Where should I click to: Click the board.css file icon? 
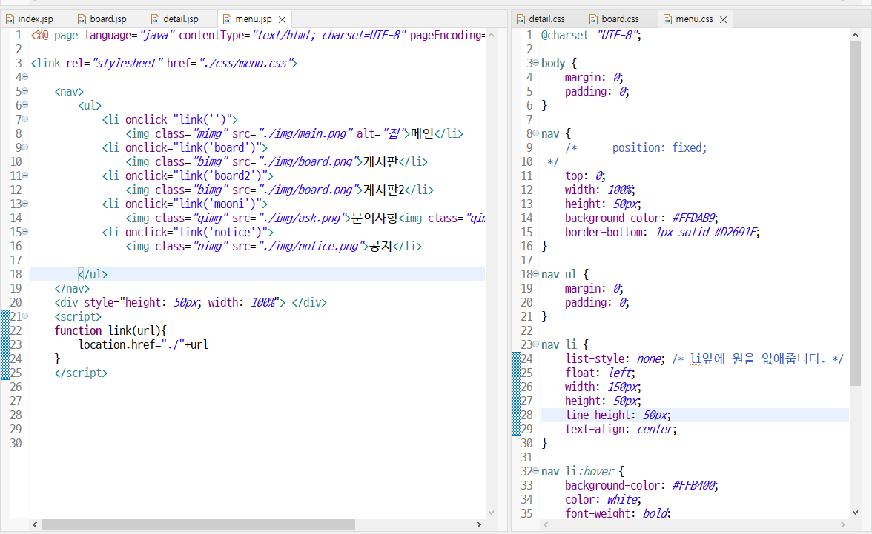point(593,19)
